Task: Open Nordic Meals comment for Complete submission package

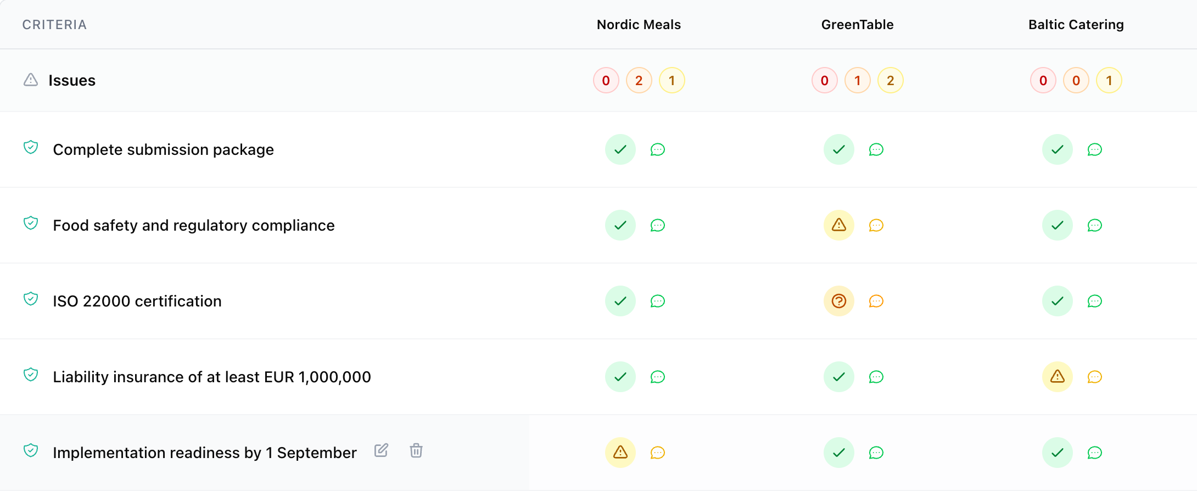Action: (x=658, y=149)
